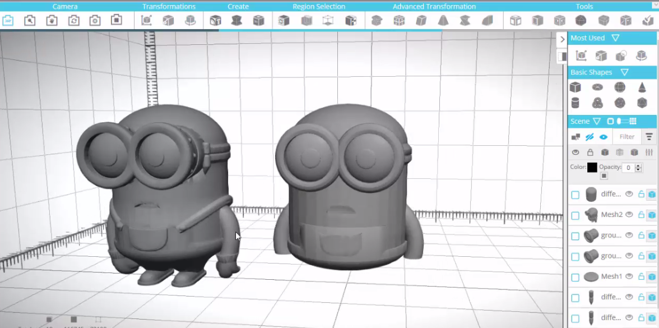Select the Mesh2 object name in Scene
Screen dimensions: 659x328
(611, 214)
